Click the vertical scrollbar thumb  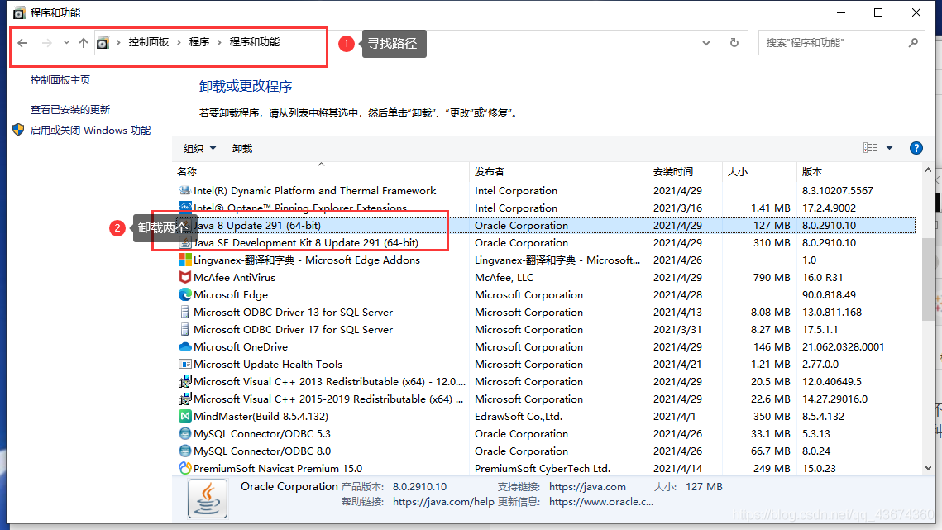coord(928,279)
